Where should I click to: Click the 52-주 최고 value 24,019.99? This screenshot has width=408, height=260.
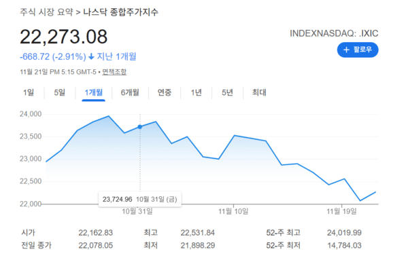[344, 232]
